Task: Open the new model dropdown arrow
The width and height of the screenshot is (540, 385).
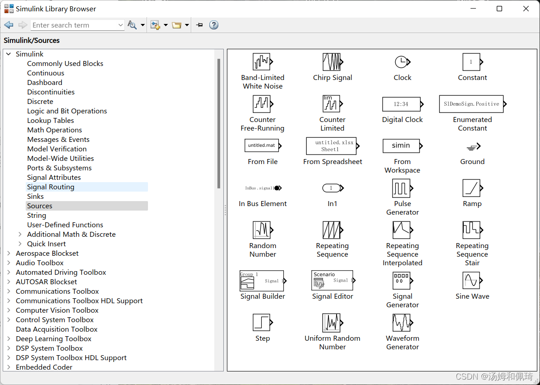Action: 166,25
